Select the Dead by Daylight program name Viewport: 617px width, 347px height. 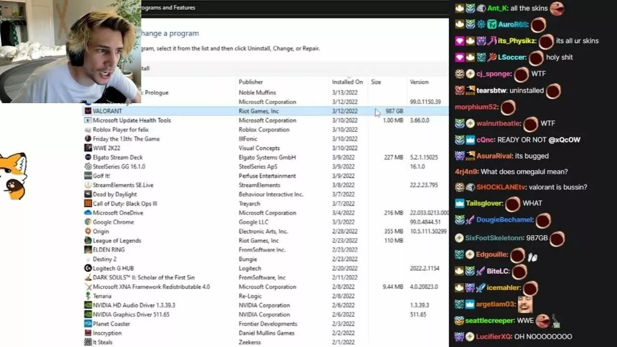click(115, 195)
